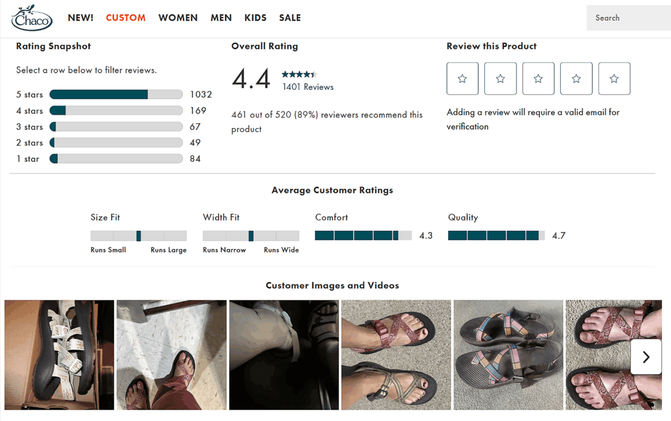Screen dimensions: 671x421
Task: Open the WOMEN menu
Action: pos(178,18)
